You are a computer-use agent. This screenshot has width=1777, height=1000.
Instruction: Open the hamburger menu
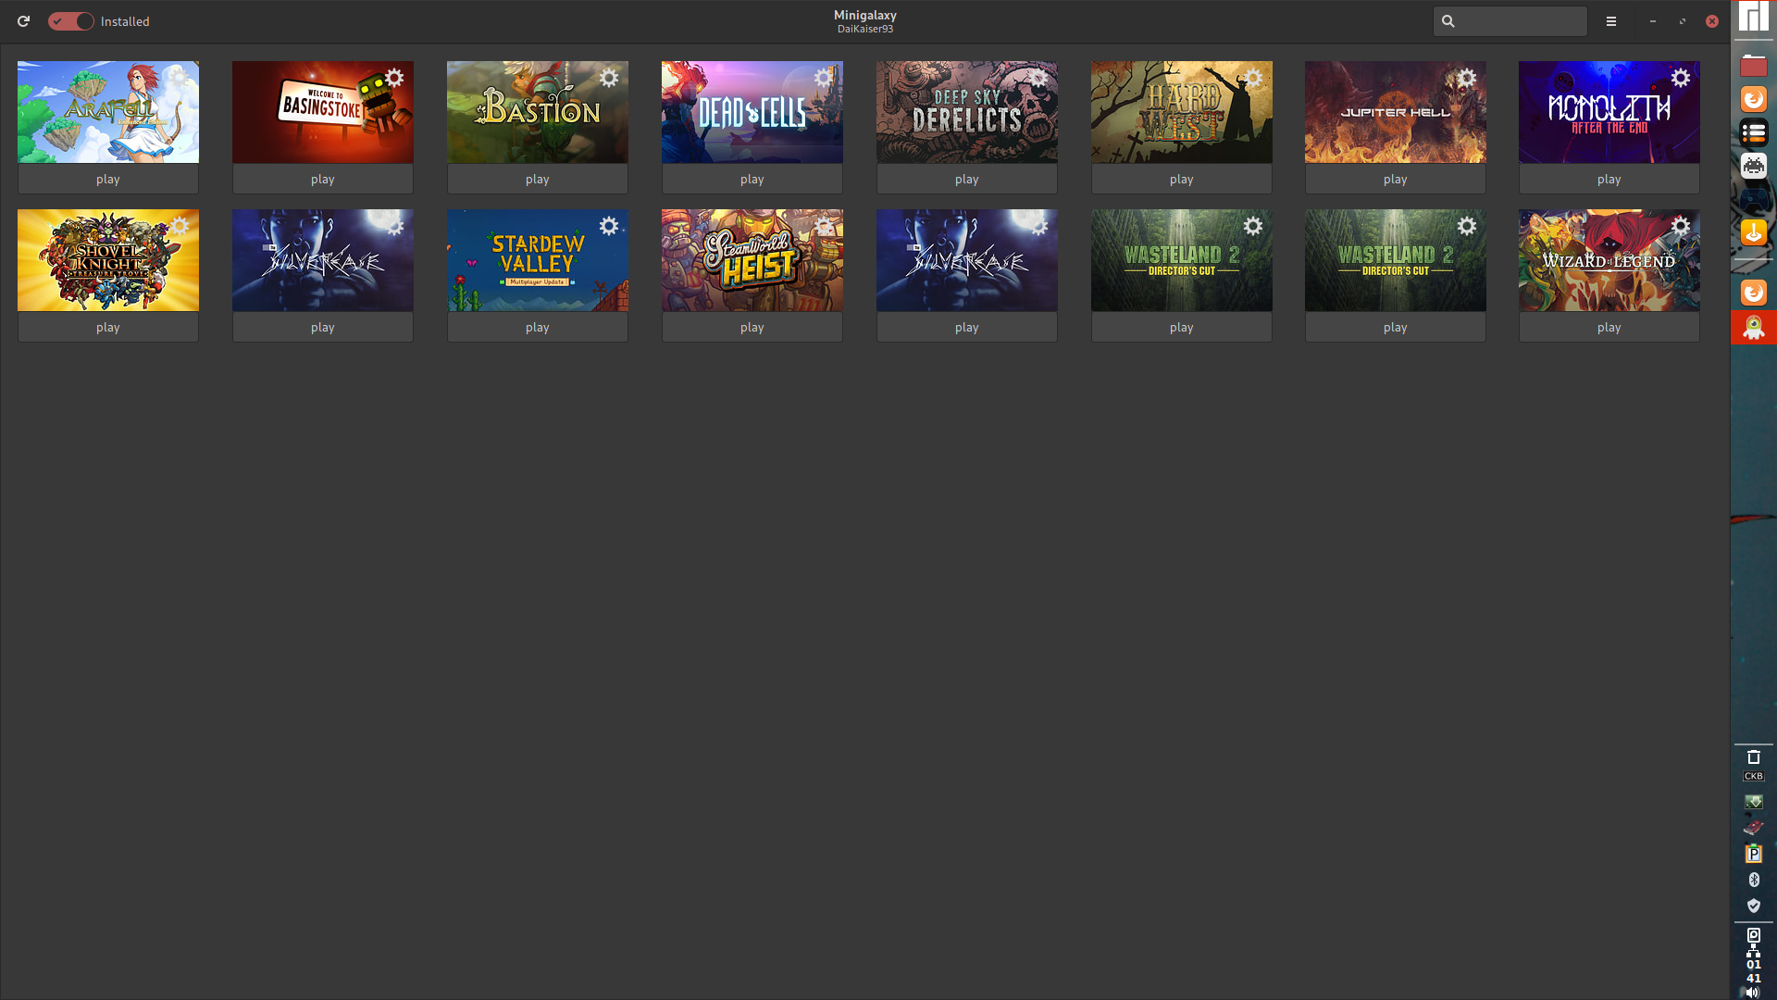pos(1611,21)
